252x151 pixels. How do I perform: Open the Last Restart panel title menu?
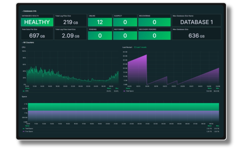click(x=127, y=47)
